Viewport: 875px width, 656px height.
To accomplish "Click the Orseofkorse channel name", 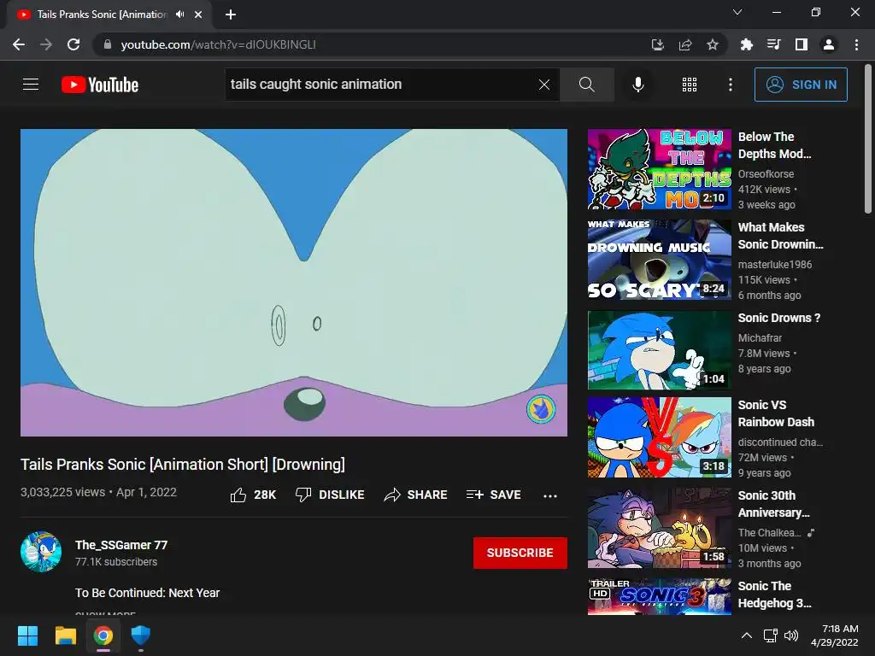I will pyautogui.click(x=766, y=174).
